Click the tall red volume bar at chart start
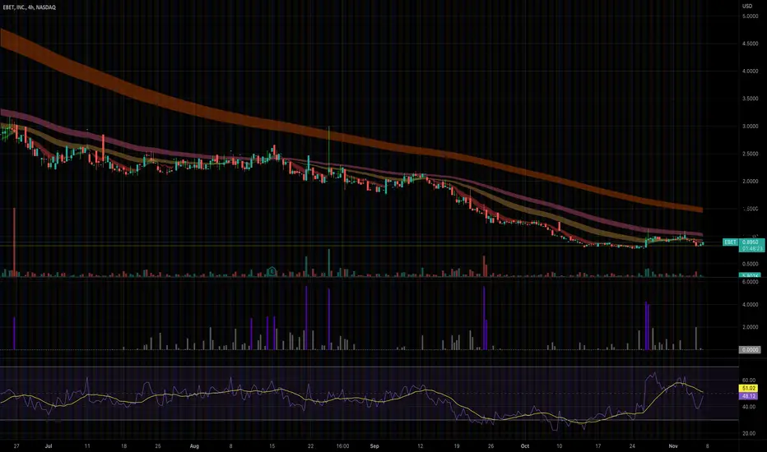The image size is (767, 452). pos(14,242)
